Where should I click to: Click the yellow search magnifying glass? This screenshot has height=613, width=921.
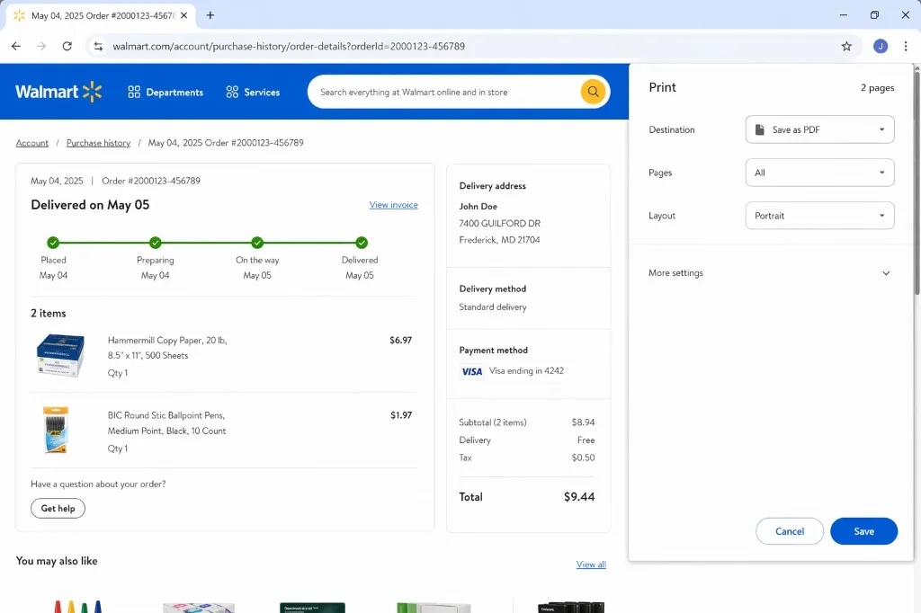point(593,92)
